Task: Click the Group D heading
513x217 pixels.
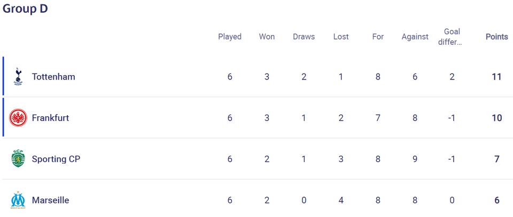Action: (25, 9)
